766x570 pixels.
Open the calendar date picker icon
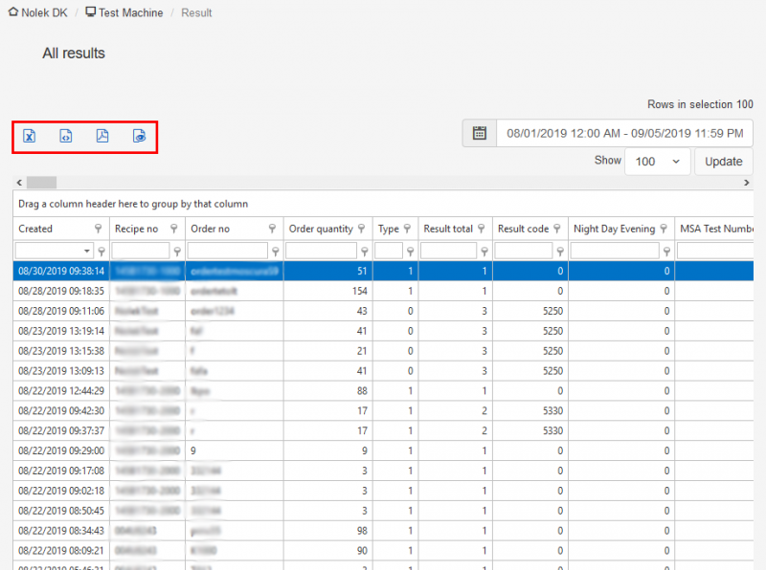tap(480, 133)
